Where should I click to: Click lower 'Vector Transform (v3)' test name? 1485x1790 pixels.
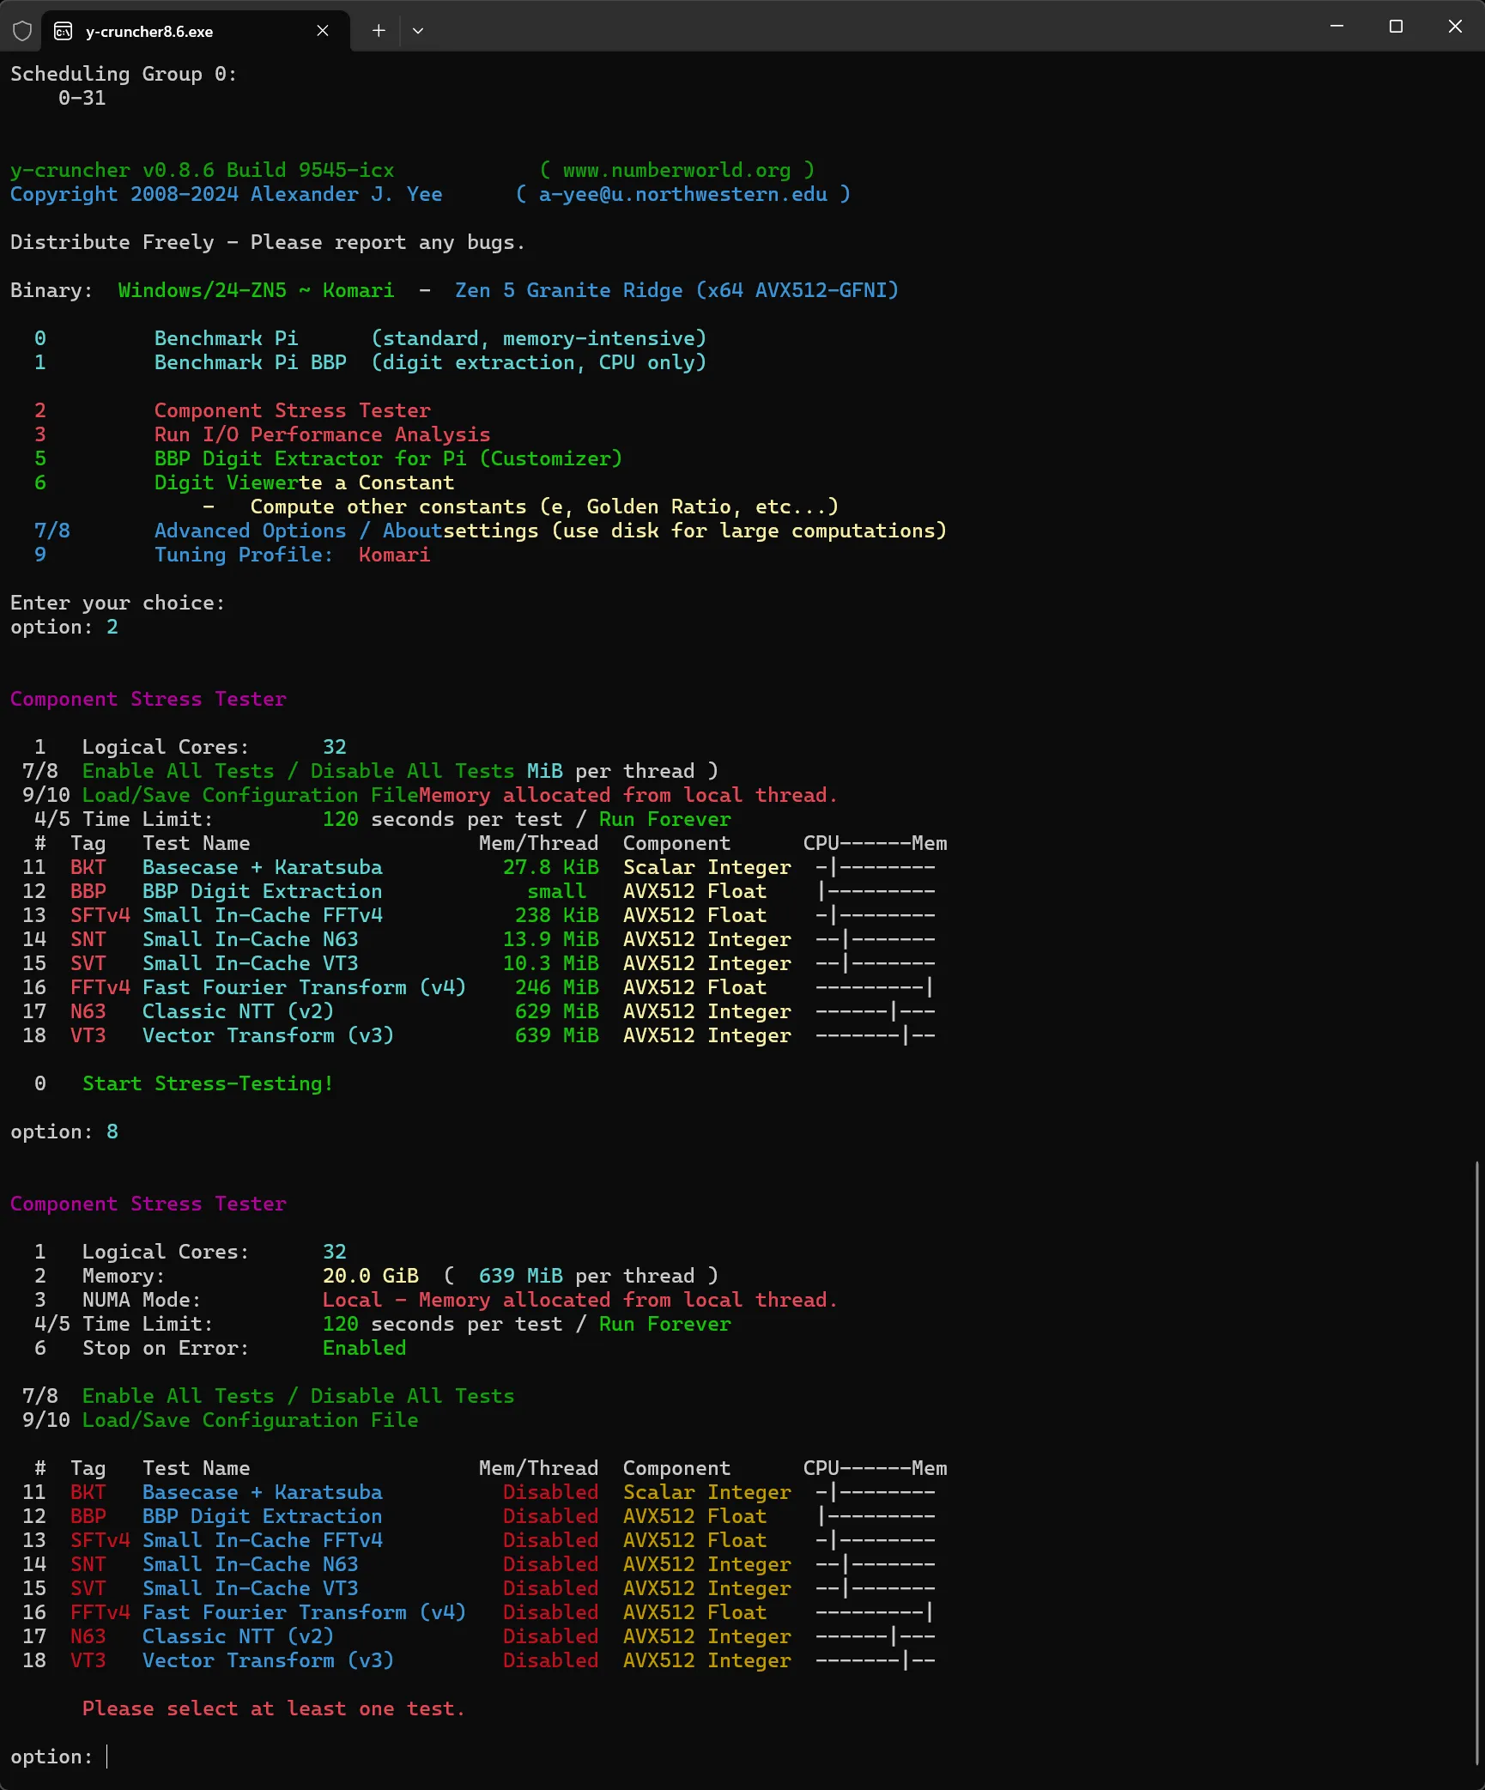click(x=269, y=1660)
